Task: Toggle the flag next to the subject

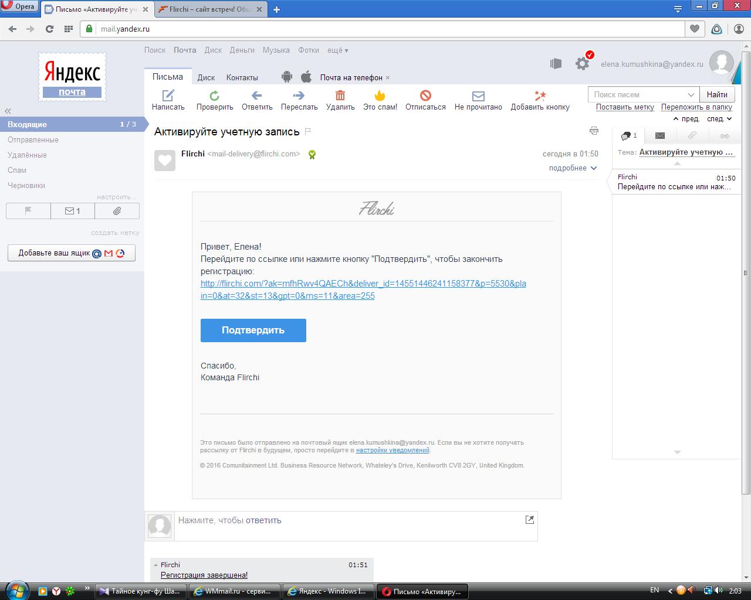Action: point(308,131)
